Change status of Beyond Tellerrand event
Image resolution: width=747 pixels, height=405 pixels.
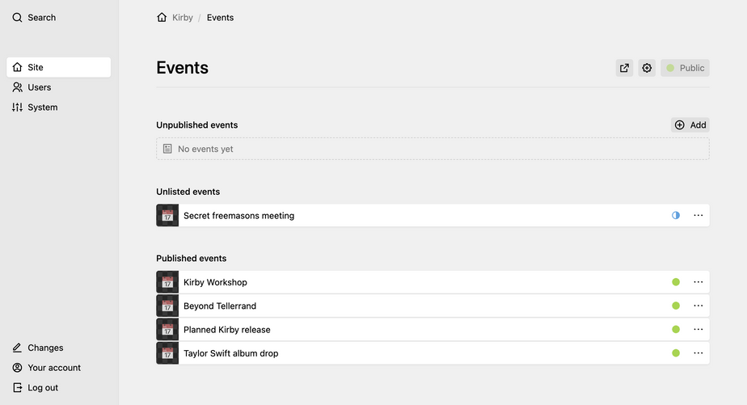(676, 306)
